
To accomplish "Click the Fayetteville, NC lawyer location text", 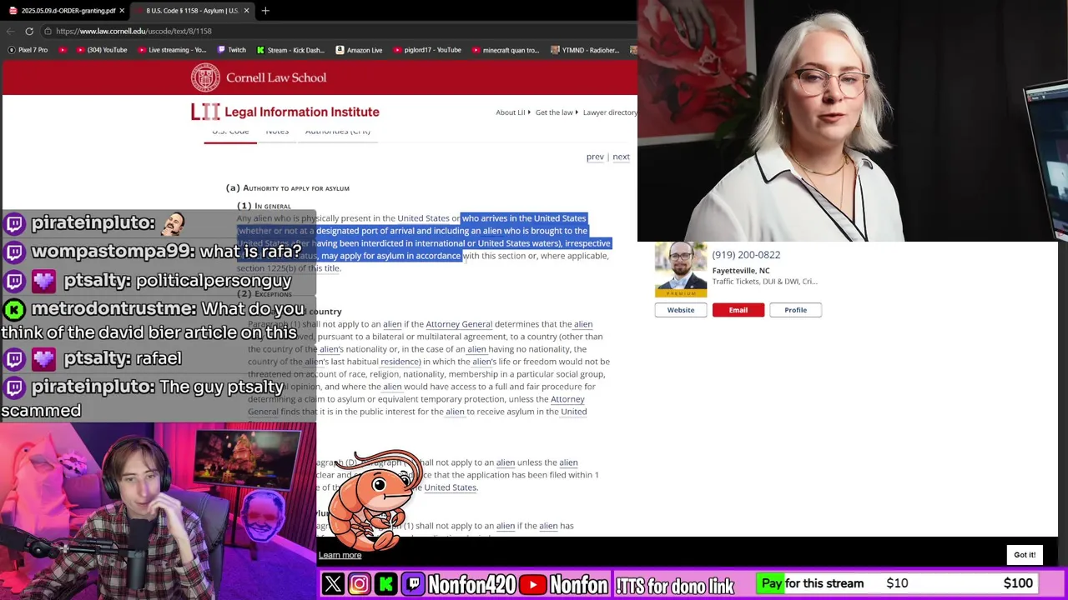I will pos(741,271).
